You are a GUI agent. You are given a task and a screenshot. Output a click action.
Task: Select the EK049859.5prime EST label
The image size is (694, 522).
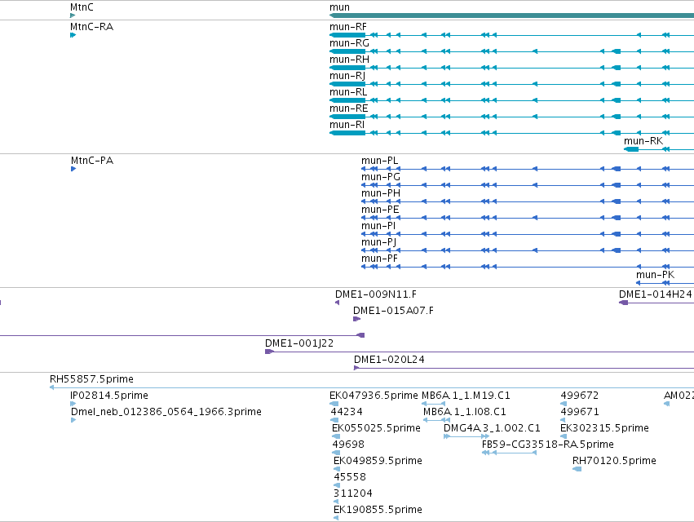[378, 461]
